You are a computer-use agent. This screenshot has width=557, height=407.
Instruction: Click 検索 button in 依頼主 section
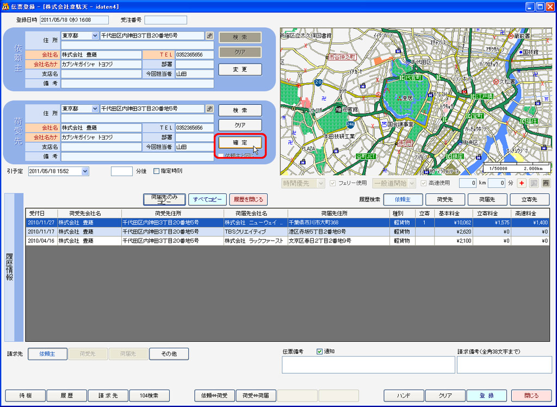point(240,37)
